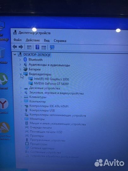Select the Принтеры category label
The height and width of the screenshot is (171, 128).
[x=37, y=136]
